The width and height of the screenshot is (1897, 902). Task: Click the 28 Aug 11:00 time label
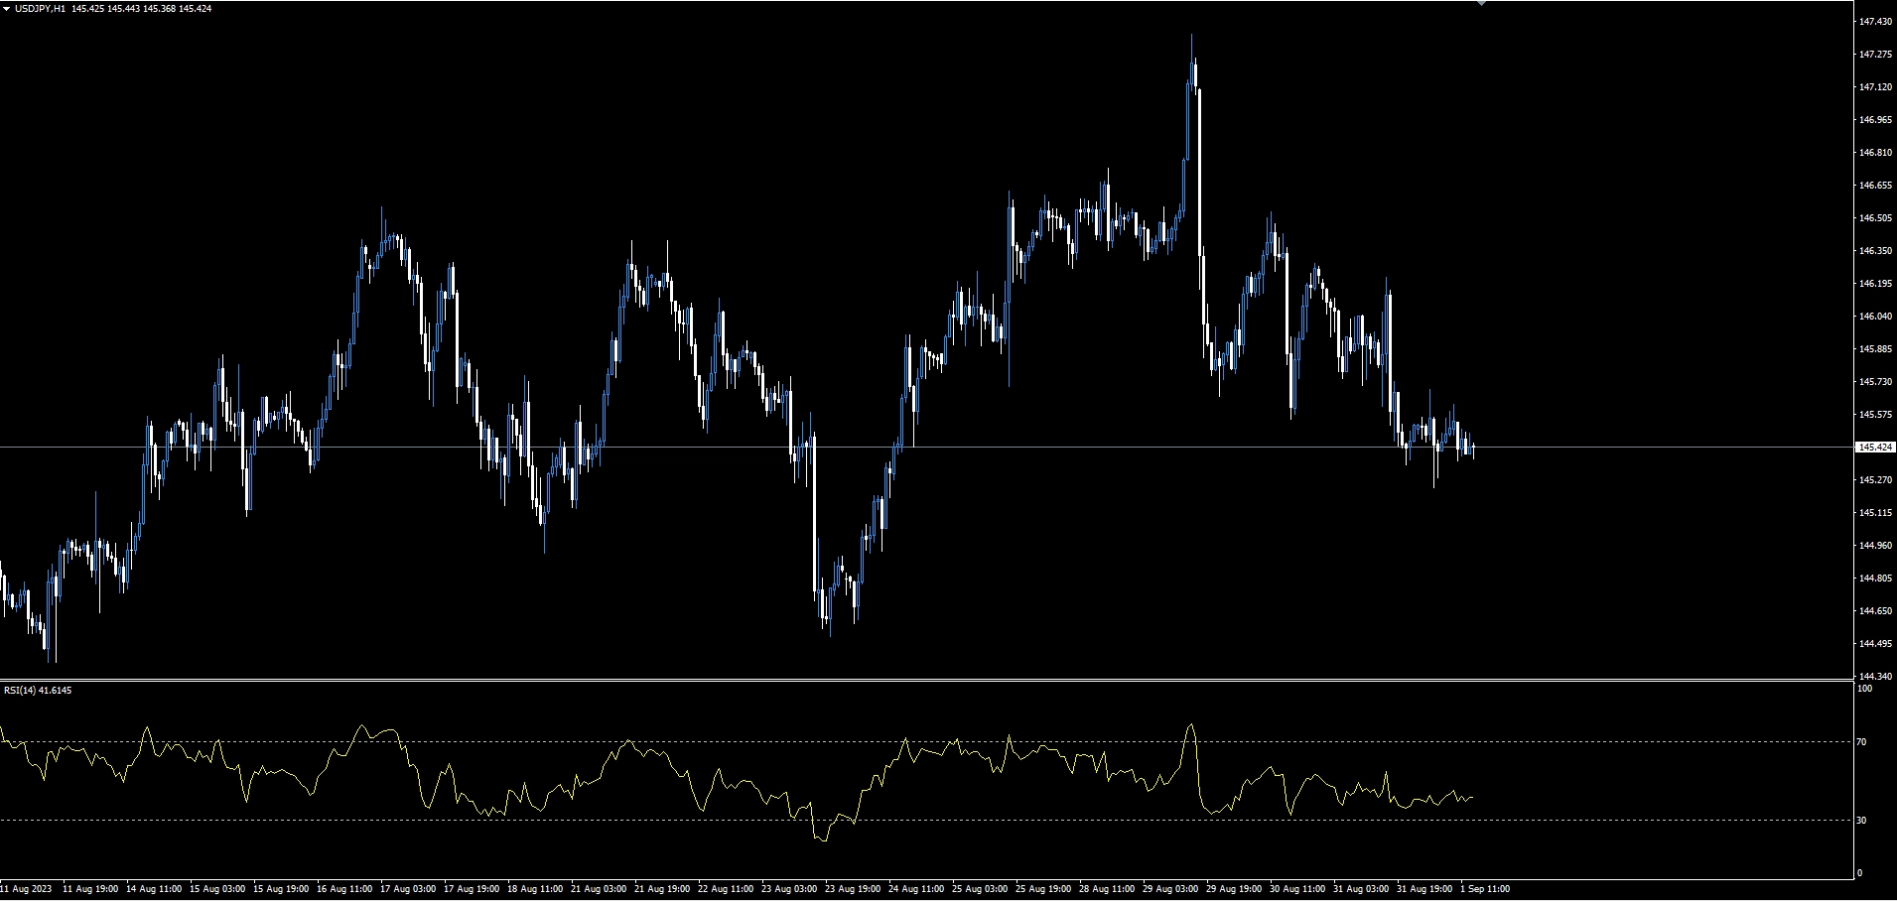(x=1107, y=889)
